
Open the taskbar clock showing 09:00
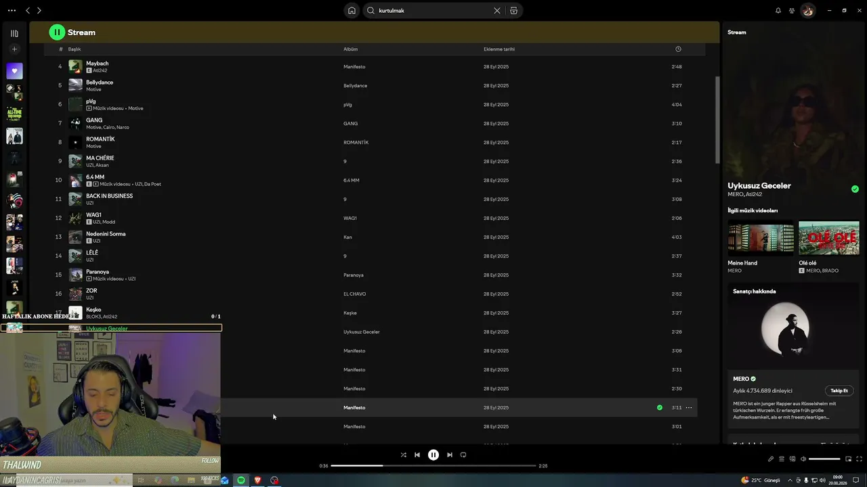point(838,480)
